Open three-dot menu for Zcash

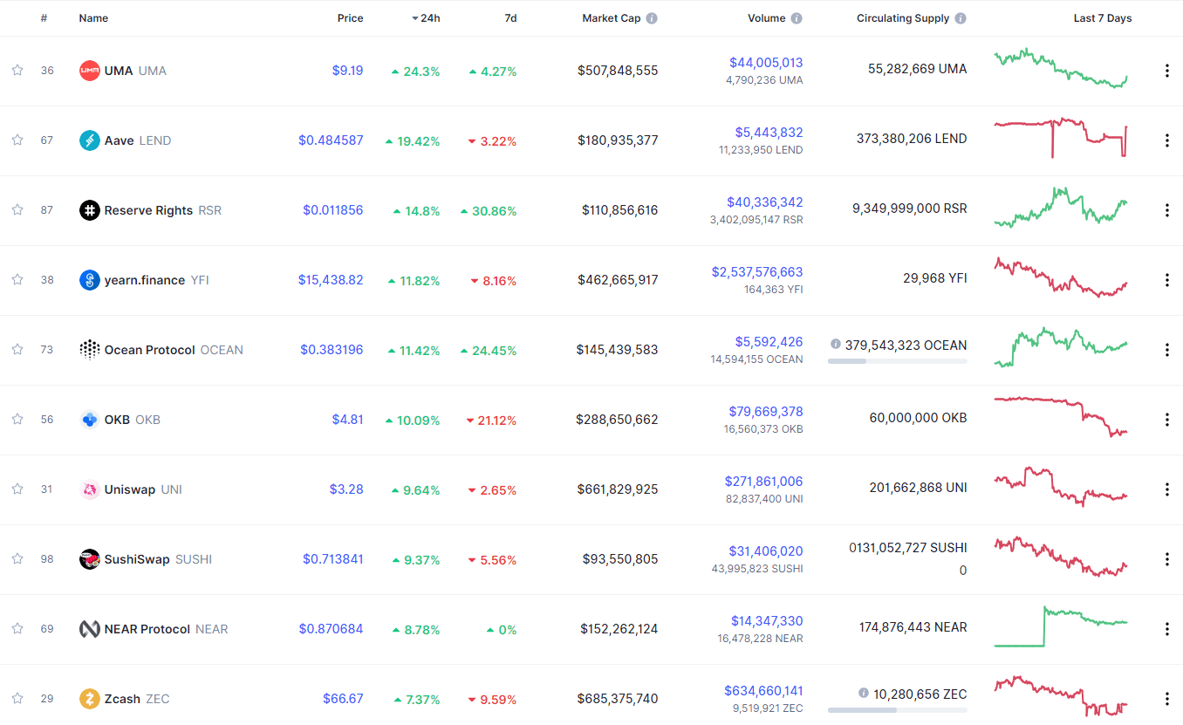(x=1166, y=699)
